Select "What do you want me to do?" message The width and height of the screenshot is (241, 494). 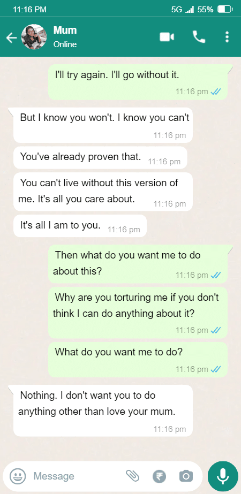click(x=138, y=360)
